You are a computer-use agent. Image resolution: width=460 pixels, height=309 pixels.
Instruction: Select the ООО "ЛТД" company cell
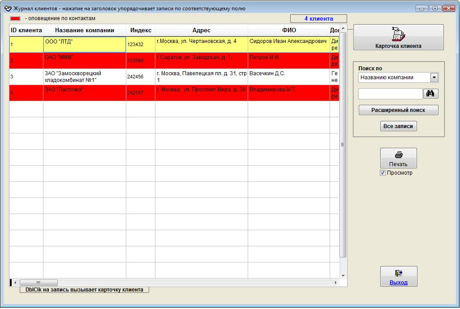pos(84,44)
